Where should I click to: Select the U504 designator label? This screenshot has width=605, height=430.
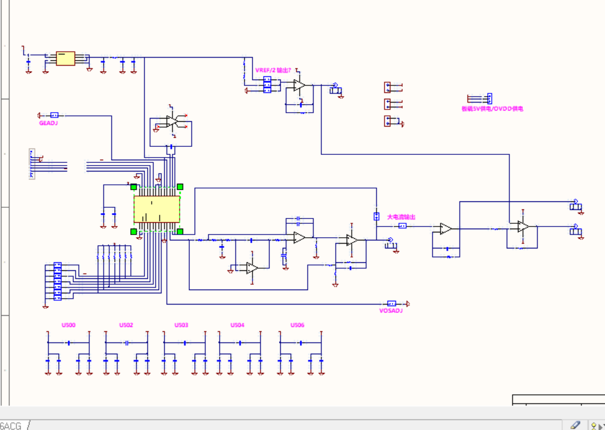coord(237,325)
